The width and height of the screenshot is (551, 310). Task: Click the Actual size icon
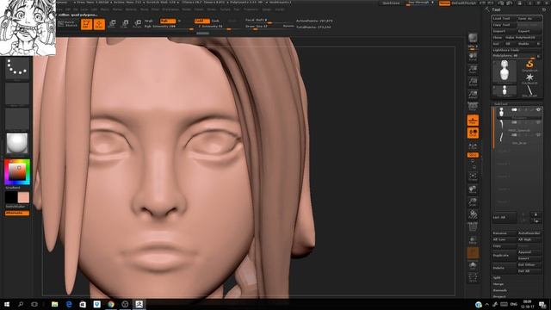point(473,82)
